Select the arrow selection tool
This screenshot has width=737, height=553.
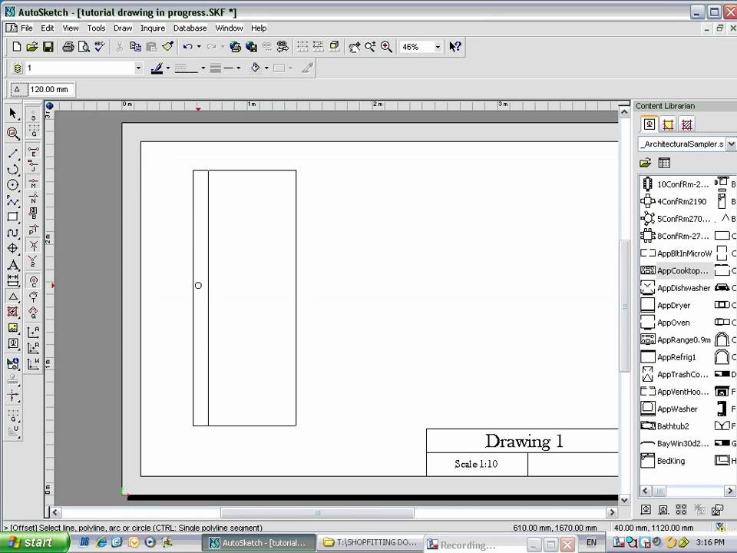pos(12,114)
